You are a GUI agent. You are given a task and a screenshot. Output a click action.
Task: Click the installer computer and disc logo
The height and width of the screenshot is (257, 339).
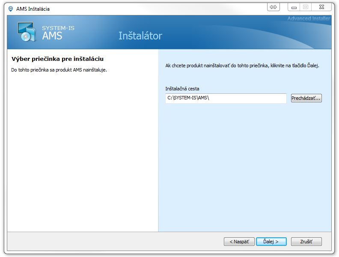tap(27, 32)
